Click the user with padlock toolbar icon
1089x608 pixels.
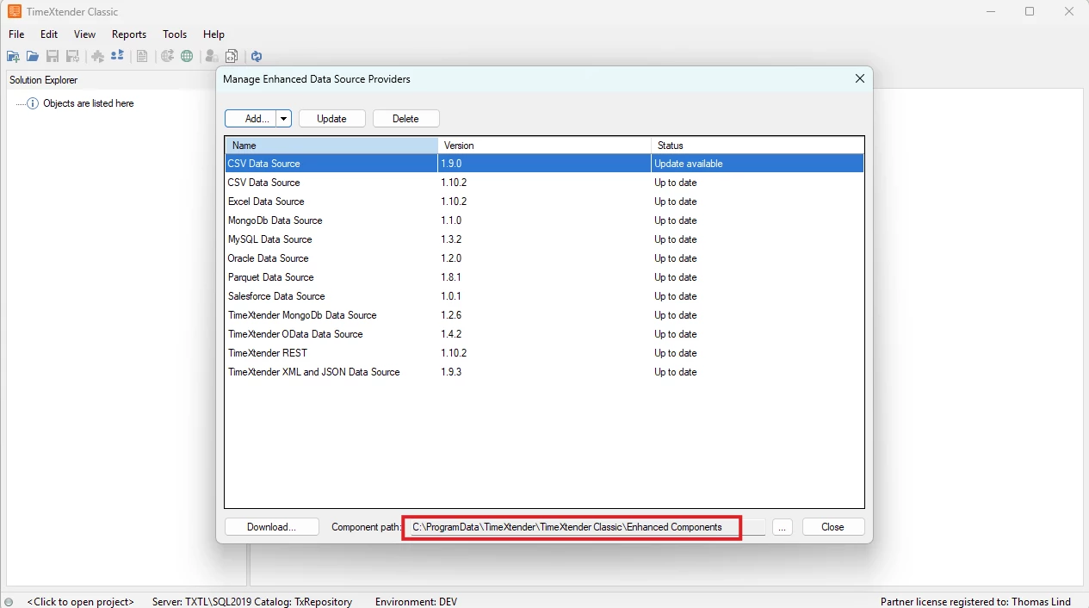pyautogui.click(x=211, y=57)
